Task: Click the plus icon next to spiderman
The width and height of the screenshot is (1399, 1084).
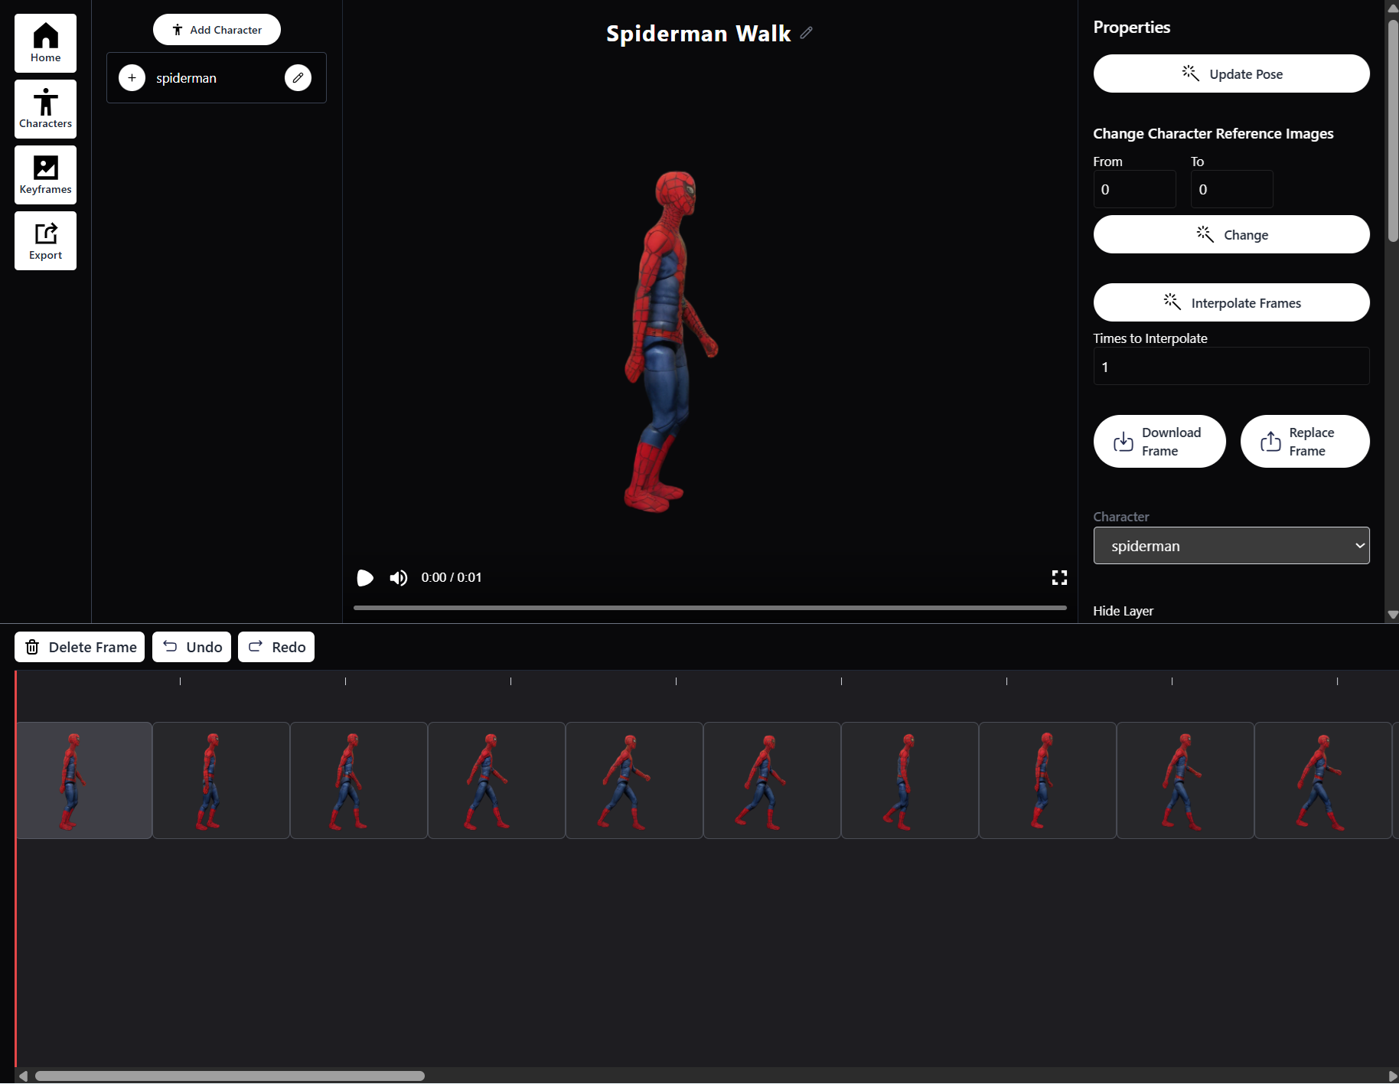Action: (x=132, y=77)
